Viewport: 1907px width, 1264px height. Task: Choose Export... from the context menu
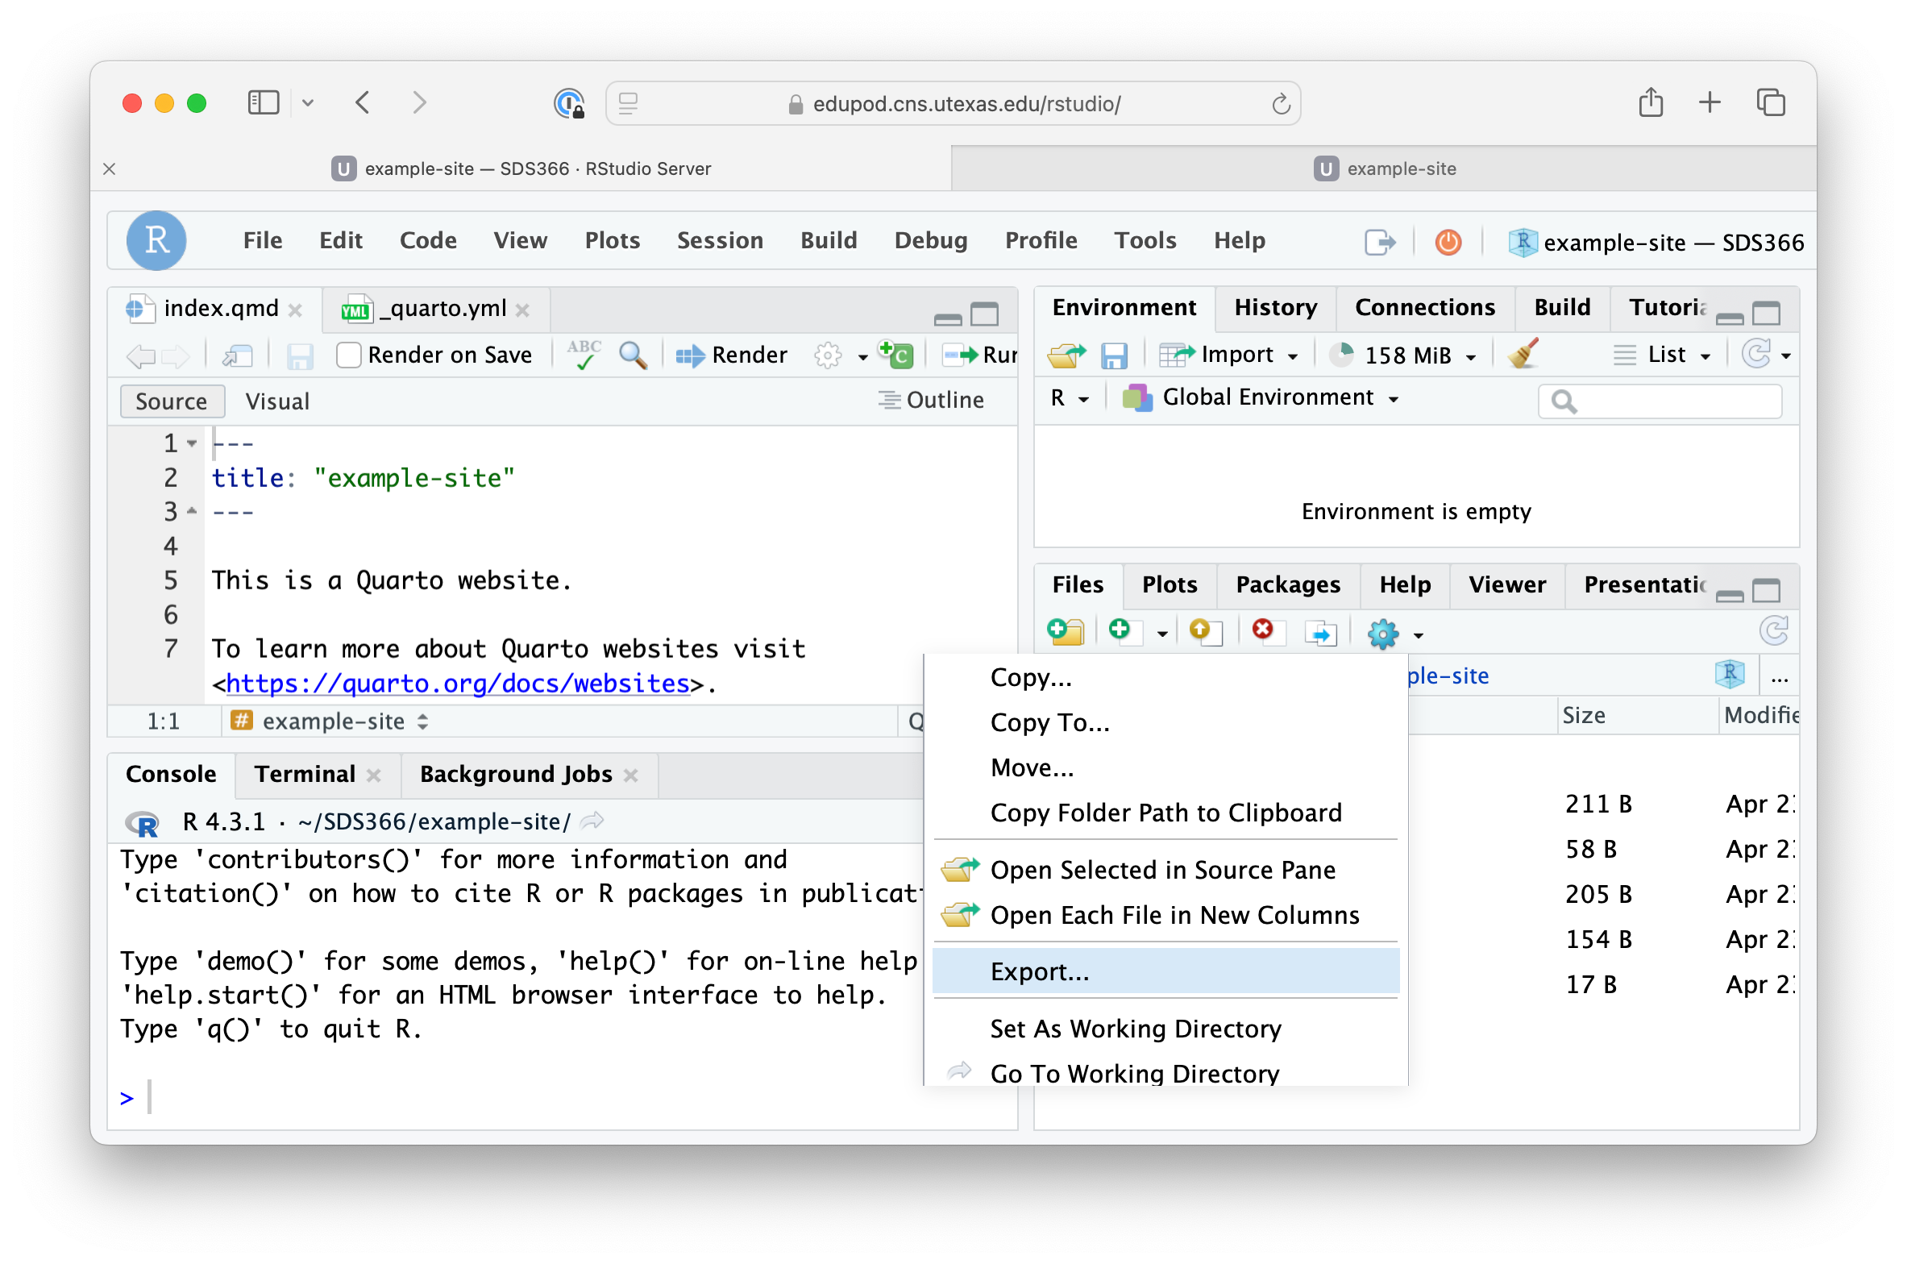[1040, 971]
